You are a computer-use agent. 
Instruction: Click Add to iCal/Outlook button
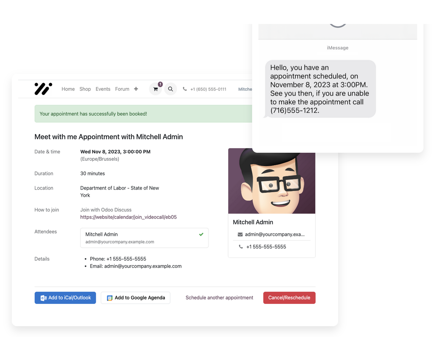(x=65, y=298)
